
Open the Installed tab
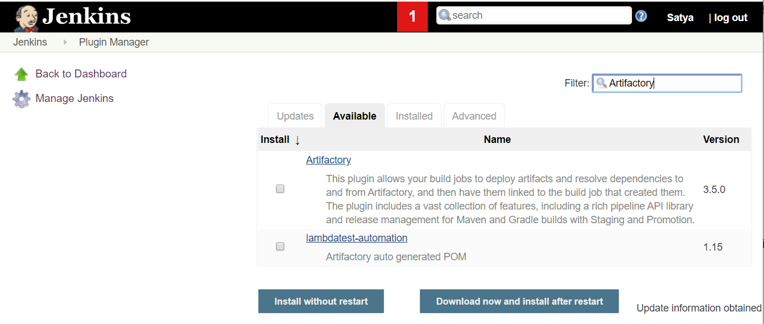tap(414, 116)
